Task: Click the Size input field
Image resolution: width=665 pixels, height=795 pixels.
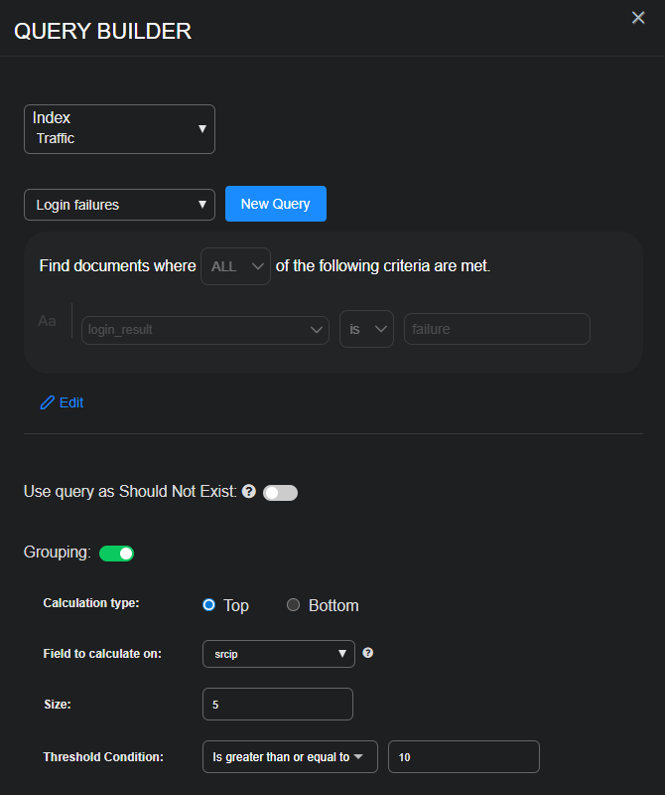Action: click(x=277, y=705)
